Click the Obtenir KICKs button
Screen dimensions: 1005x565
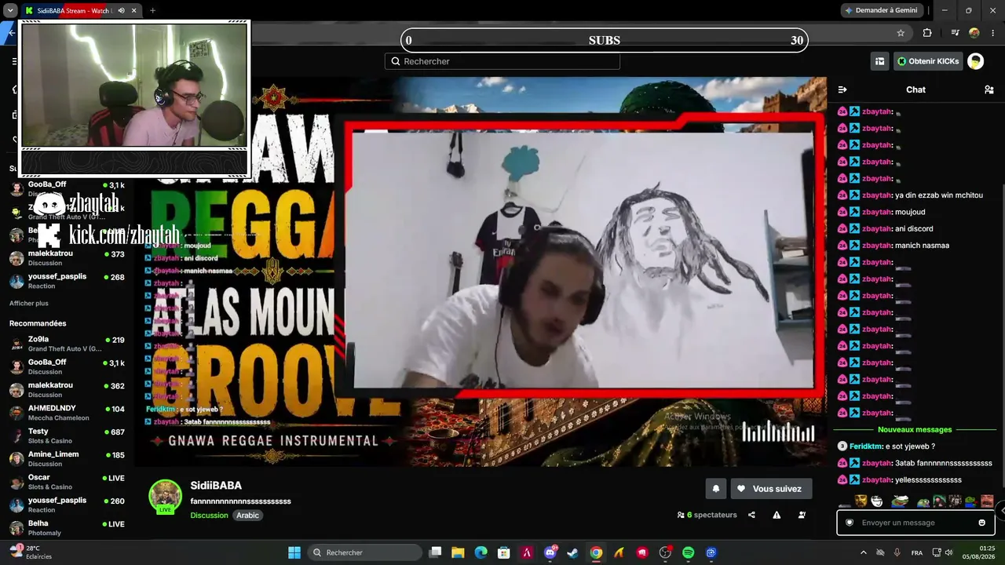pos(928,61)
